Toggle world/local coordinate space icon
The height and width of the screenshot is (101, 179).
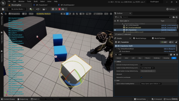tap(74, 14)
